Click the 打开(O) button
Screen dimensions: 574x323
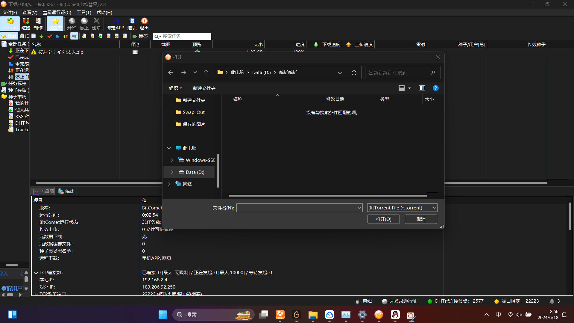tap(383, 219)
